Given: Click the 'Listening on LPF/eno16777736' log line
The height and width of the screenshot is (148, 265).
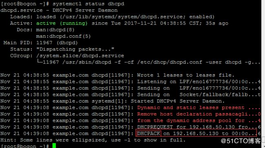Looking at the screenshot, I should pos(199,82).
